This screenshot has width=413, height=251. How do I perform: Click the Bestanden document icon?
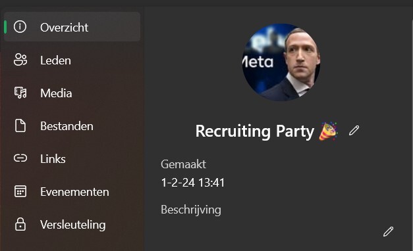20,126
